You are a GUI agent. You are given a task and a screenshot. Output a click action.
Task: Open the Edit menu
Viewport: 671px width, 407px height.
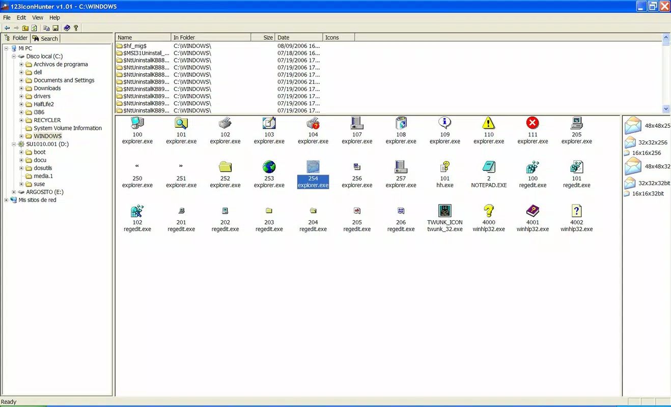(x=21, y=17)
